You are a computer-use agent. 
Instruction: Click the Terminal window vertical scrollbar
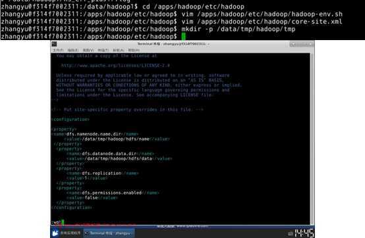point(312,139)
